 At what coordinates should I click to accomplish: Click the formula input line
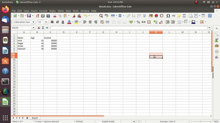coord(129,28)
